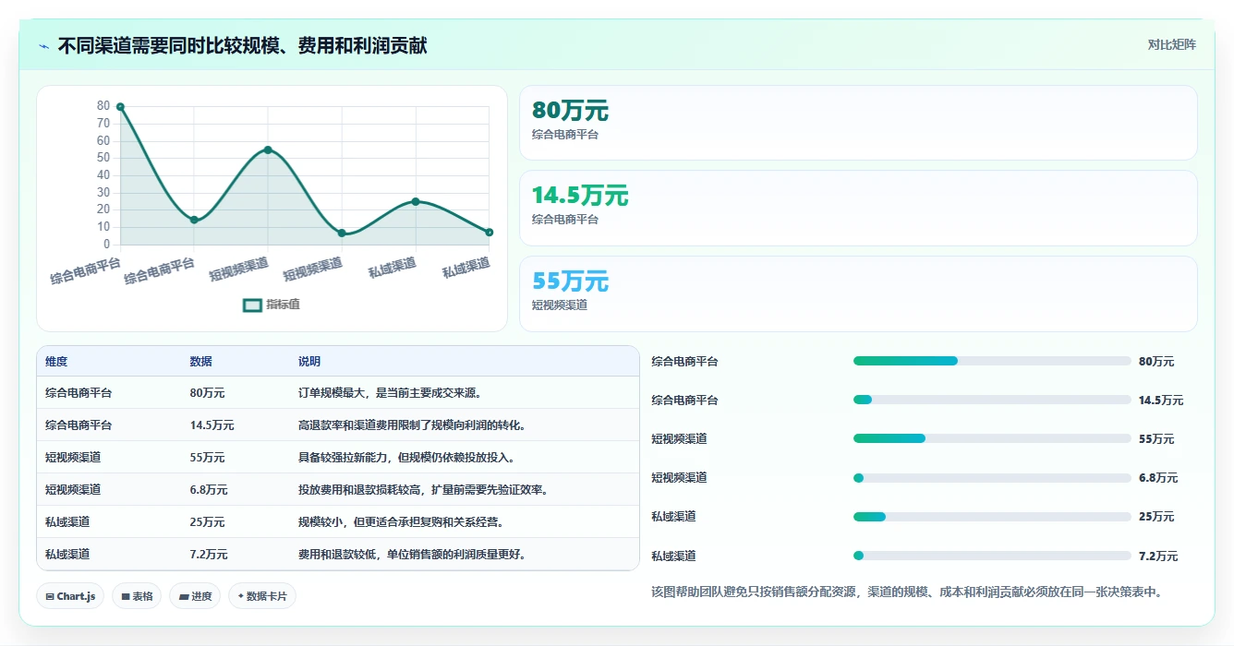This screenshot has width=1234, height=646.
Task: Click the 25万元 progress bar
Action: (992, 517)
